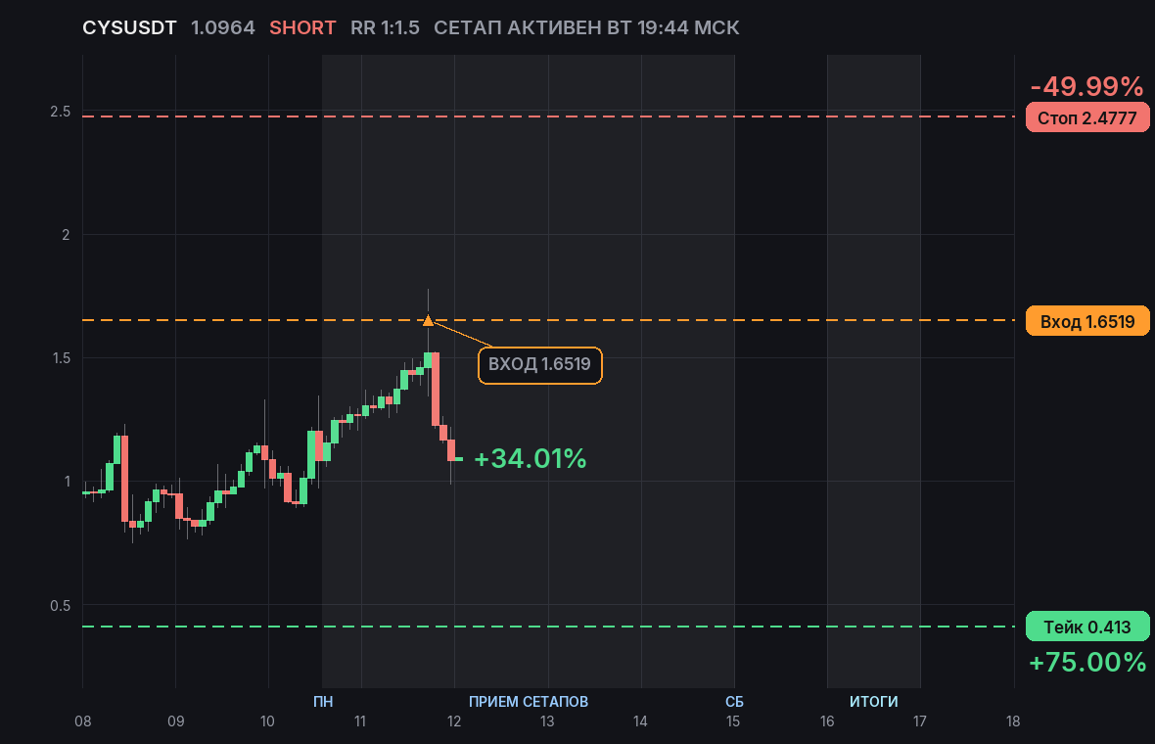Screen dimensions: 1155x744
Task: Click the 2.5 value on the price axis
Action: pyautogui.click(x=61, y=112)
